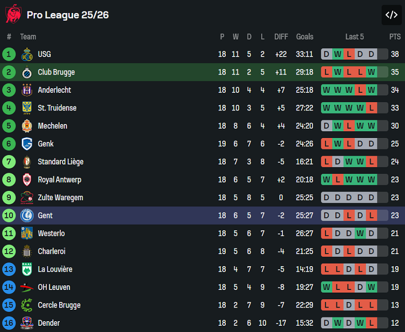Click the Anderlecht club badge
The height and width of the screenshot is (332, 405).
point(27,90)
